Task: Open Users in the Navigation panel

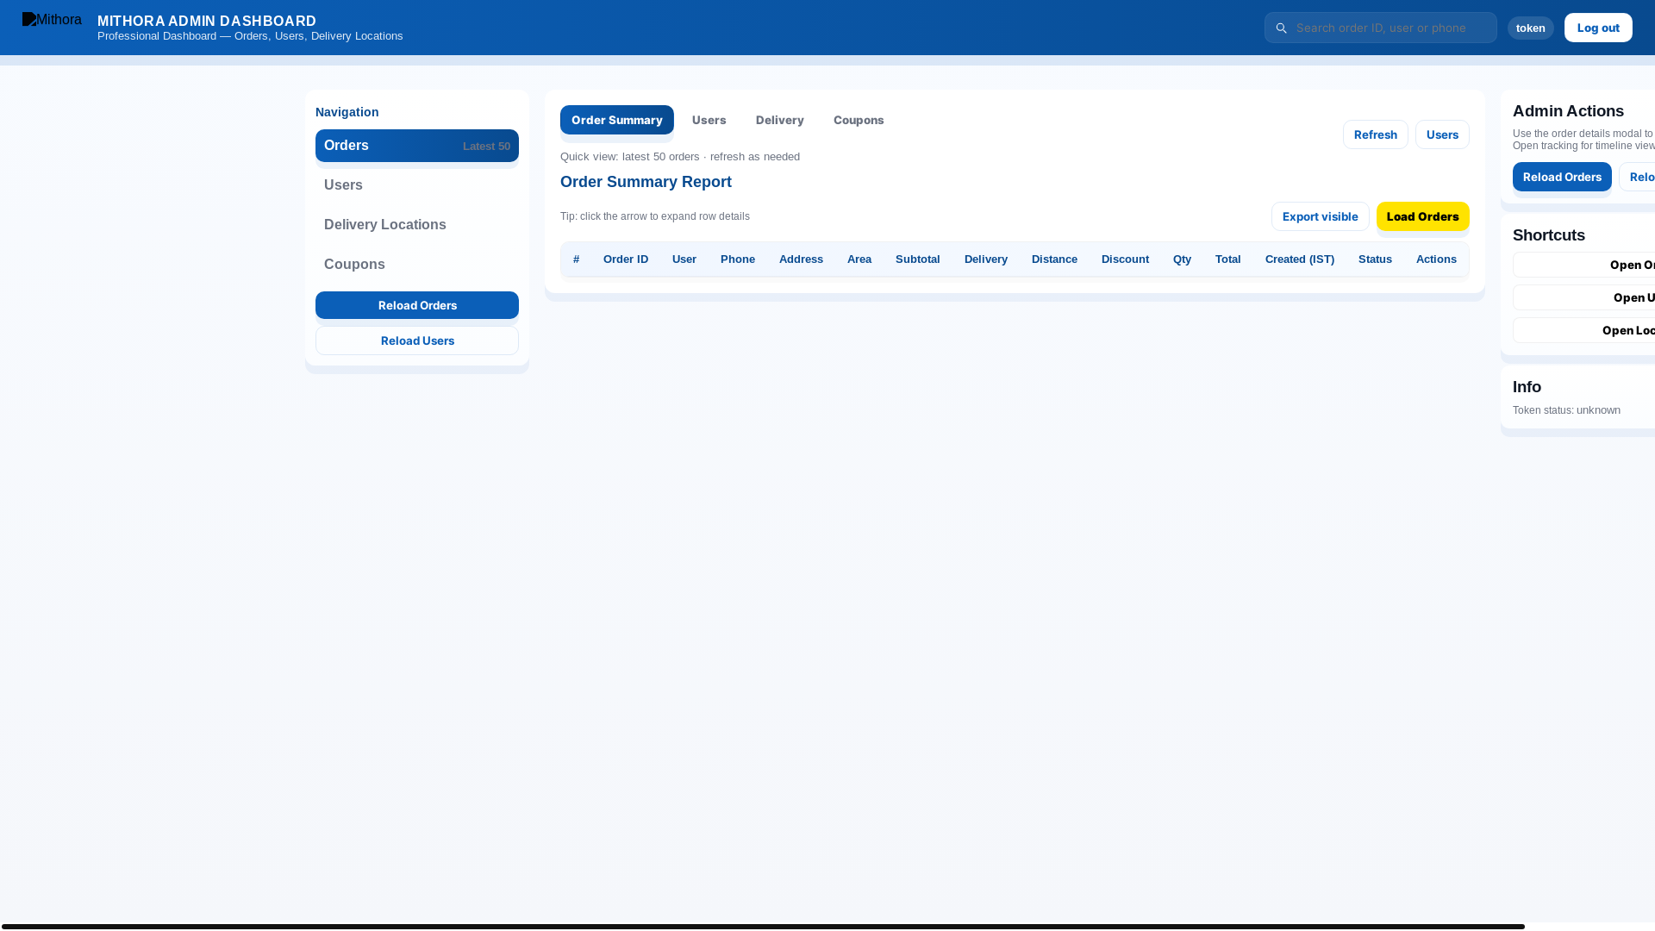Action: pos(417,185)
